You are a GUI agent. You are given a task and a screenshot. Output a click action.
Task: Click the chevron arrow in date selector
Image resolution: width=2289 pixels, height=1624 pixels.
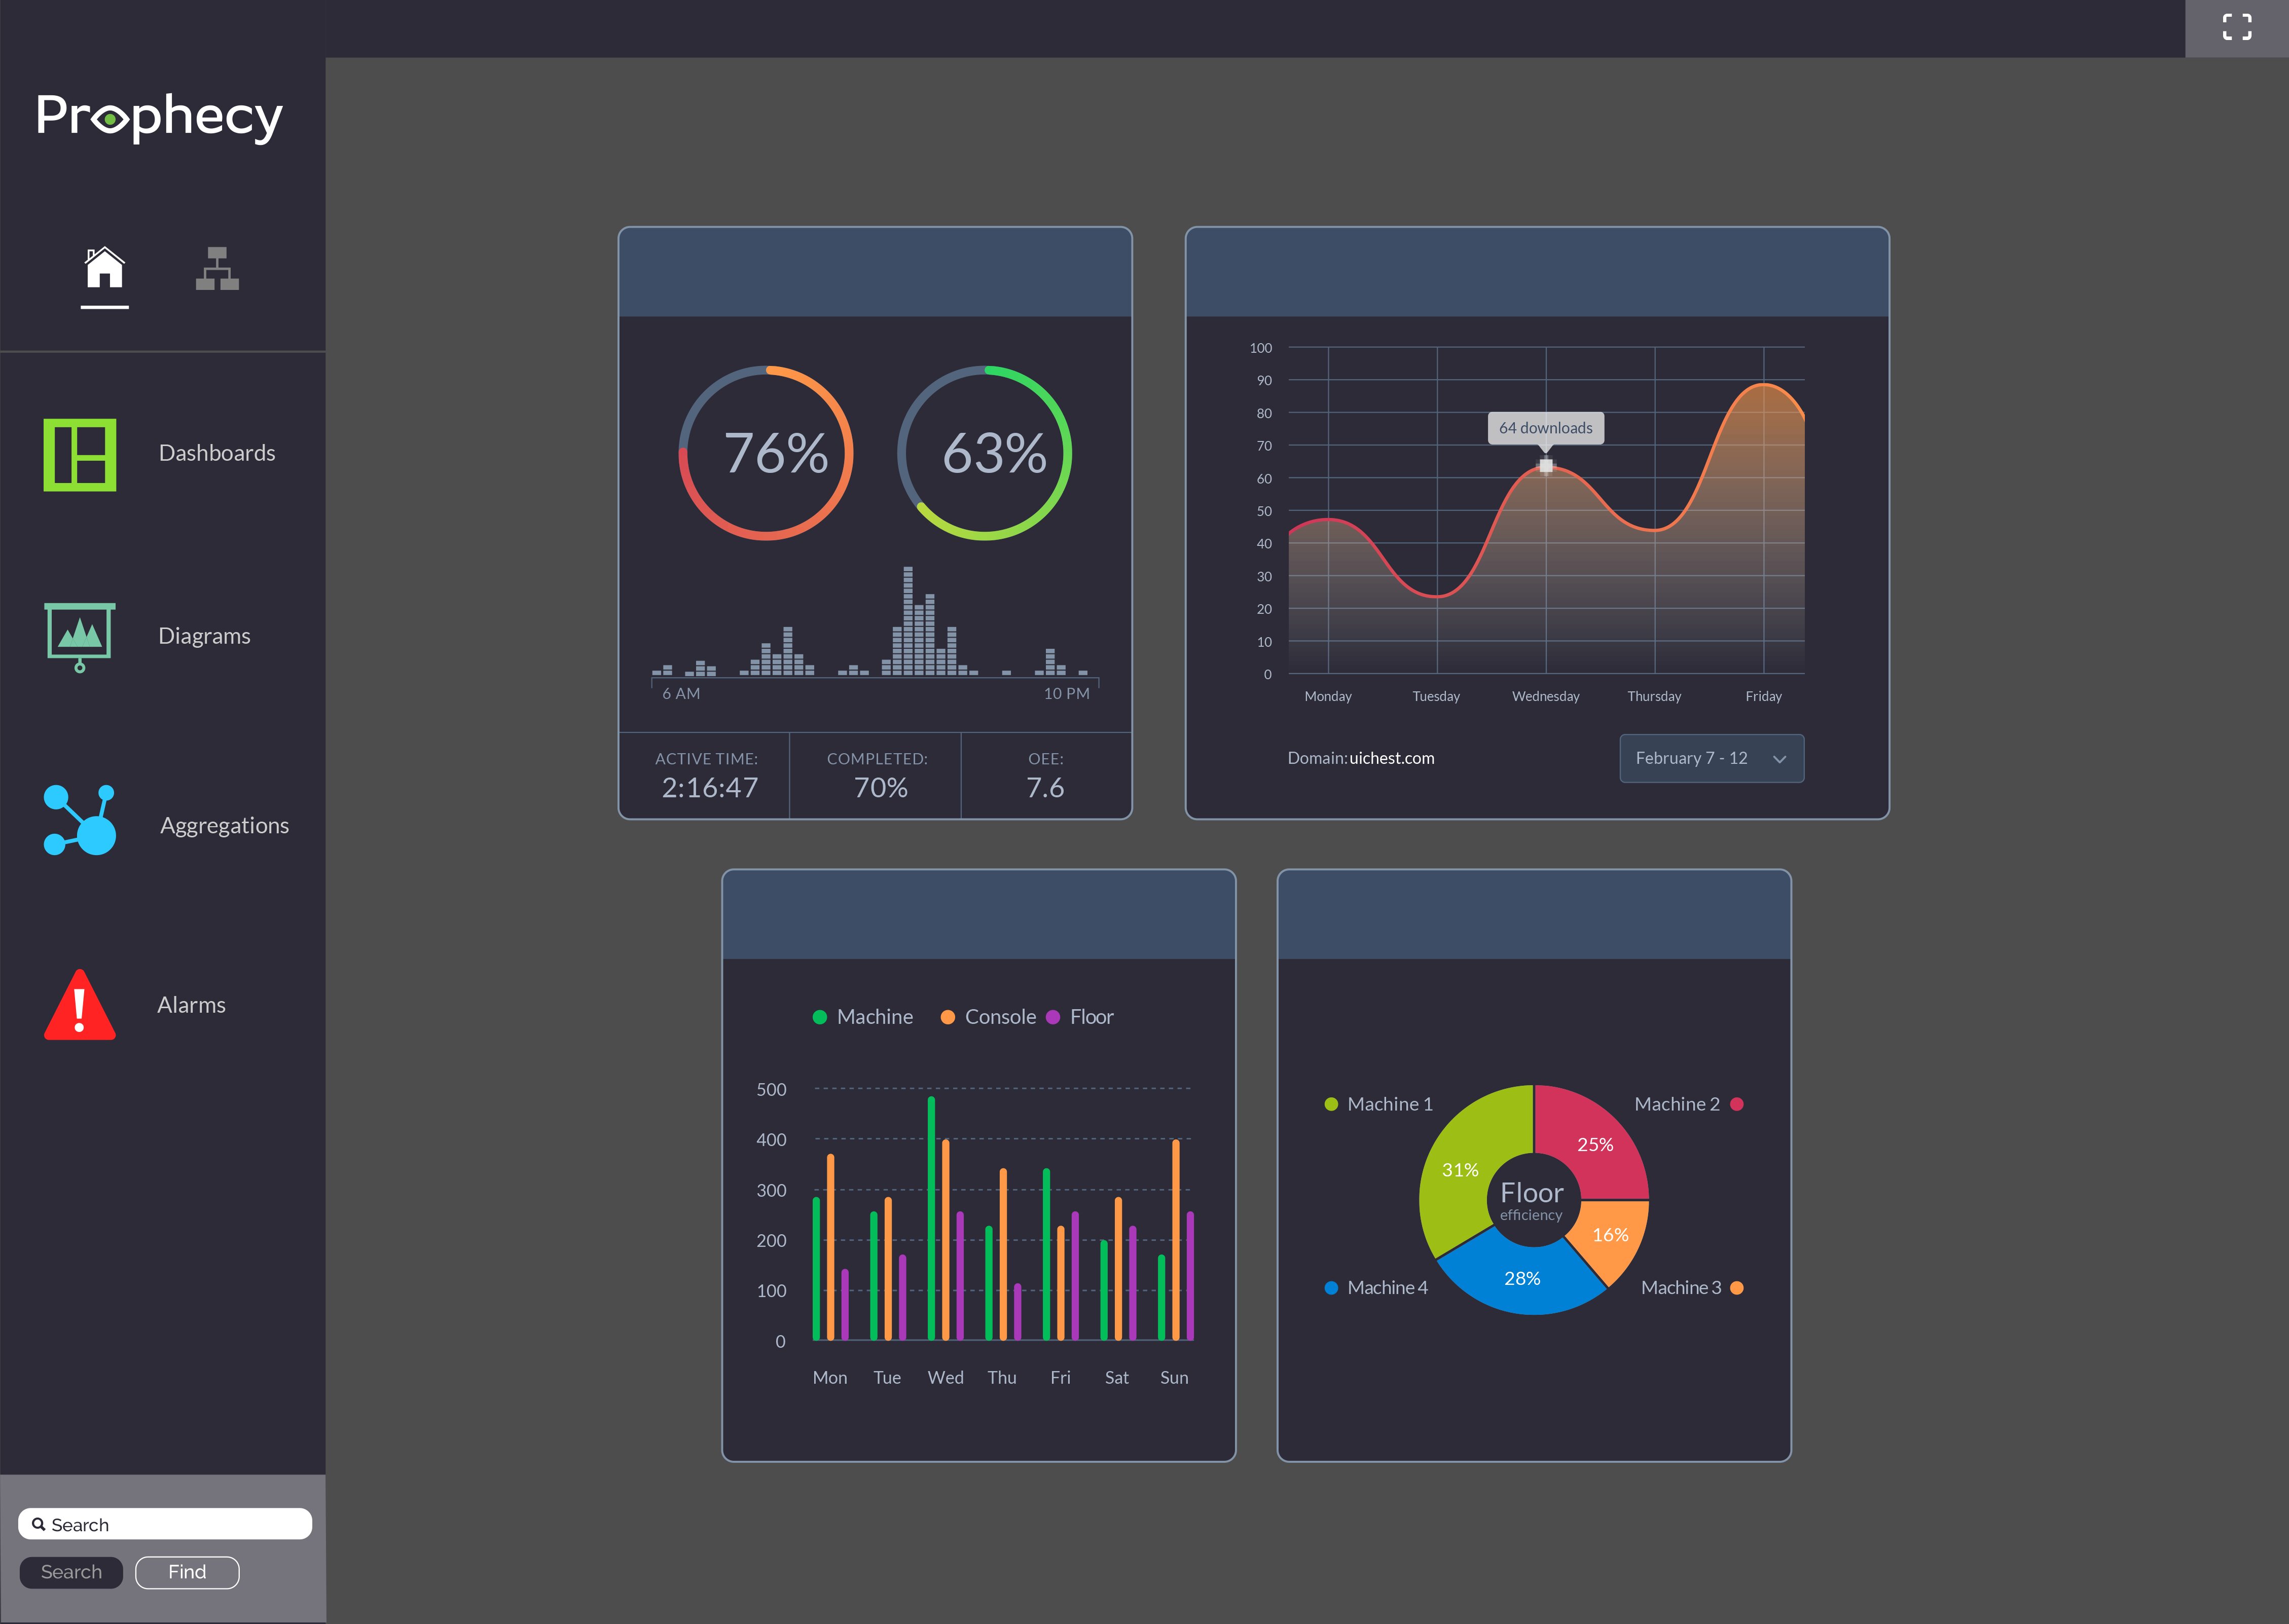1779,759
